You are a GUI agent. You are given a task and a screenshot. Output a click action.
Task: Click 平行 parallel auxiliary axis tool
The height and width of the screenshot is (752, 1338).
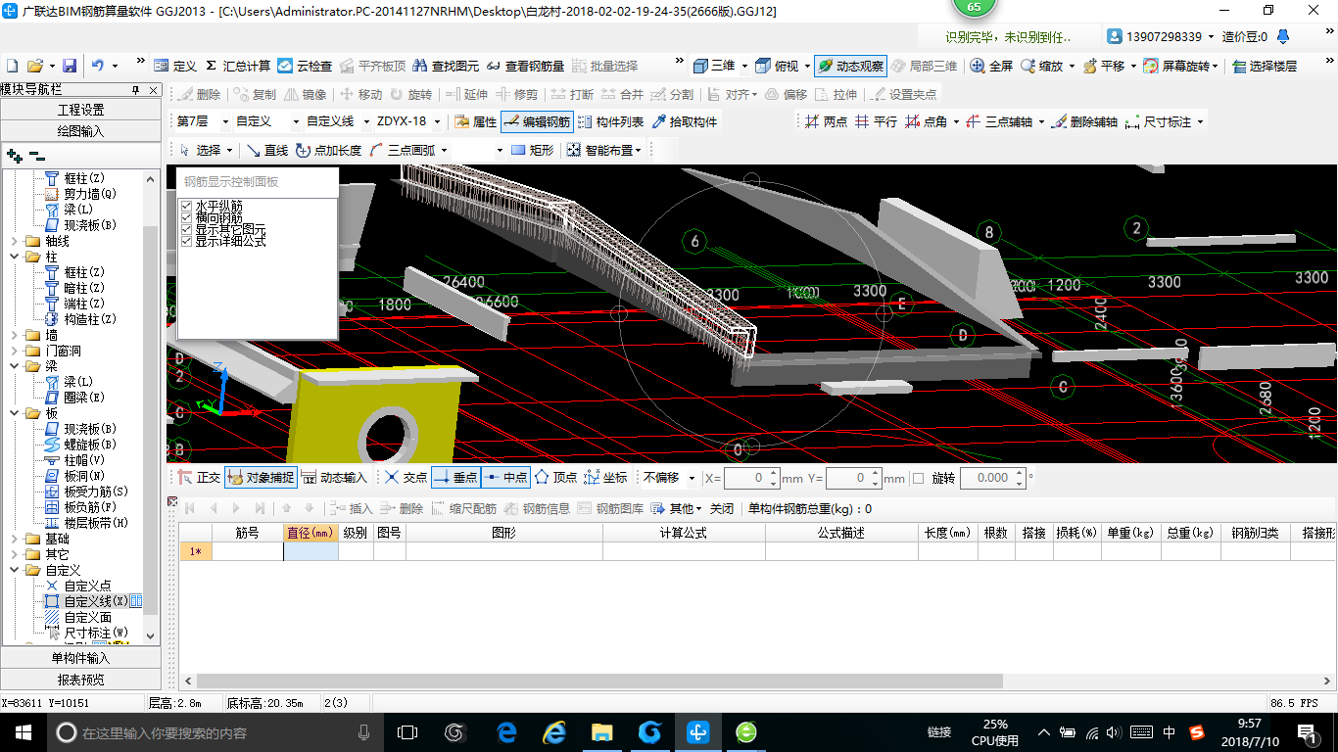point(876,121)
